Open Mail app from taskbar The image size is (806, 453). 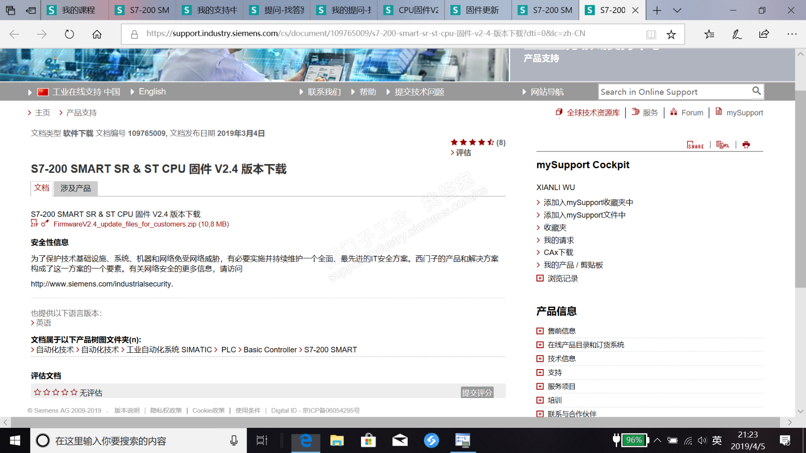click(x=400, y=440)
